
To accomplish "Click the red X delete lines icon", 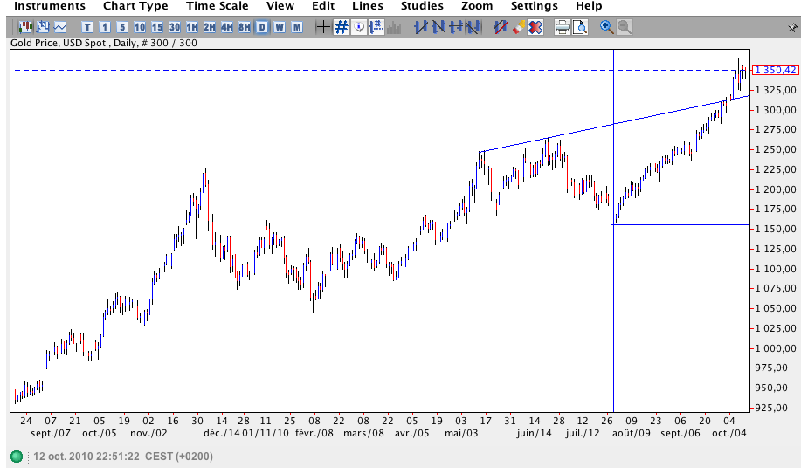I will point(535,27).
